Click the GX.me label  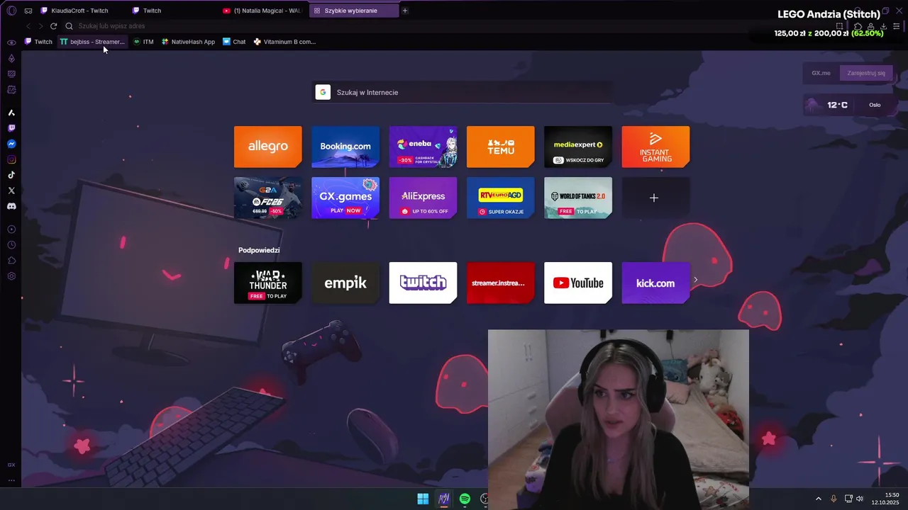click(821, 73)
